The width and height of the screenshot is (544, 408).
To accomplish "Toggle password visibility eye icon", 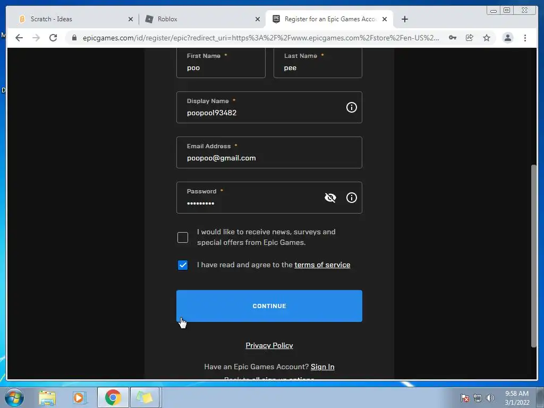I will tap(330, 198).
